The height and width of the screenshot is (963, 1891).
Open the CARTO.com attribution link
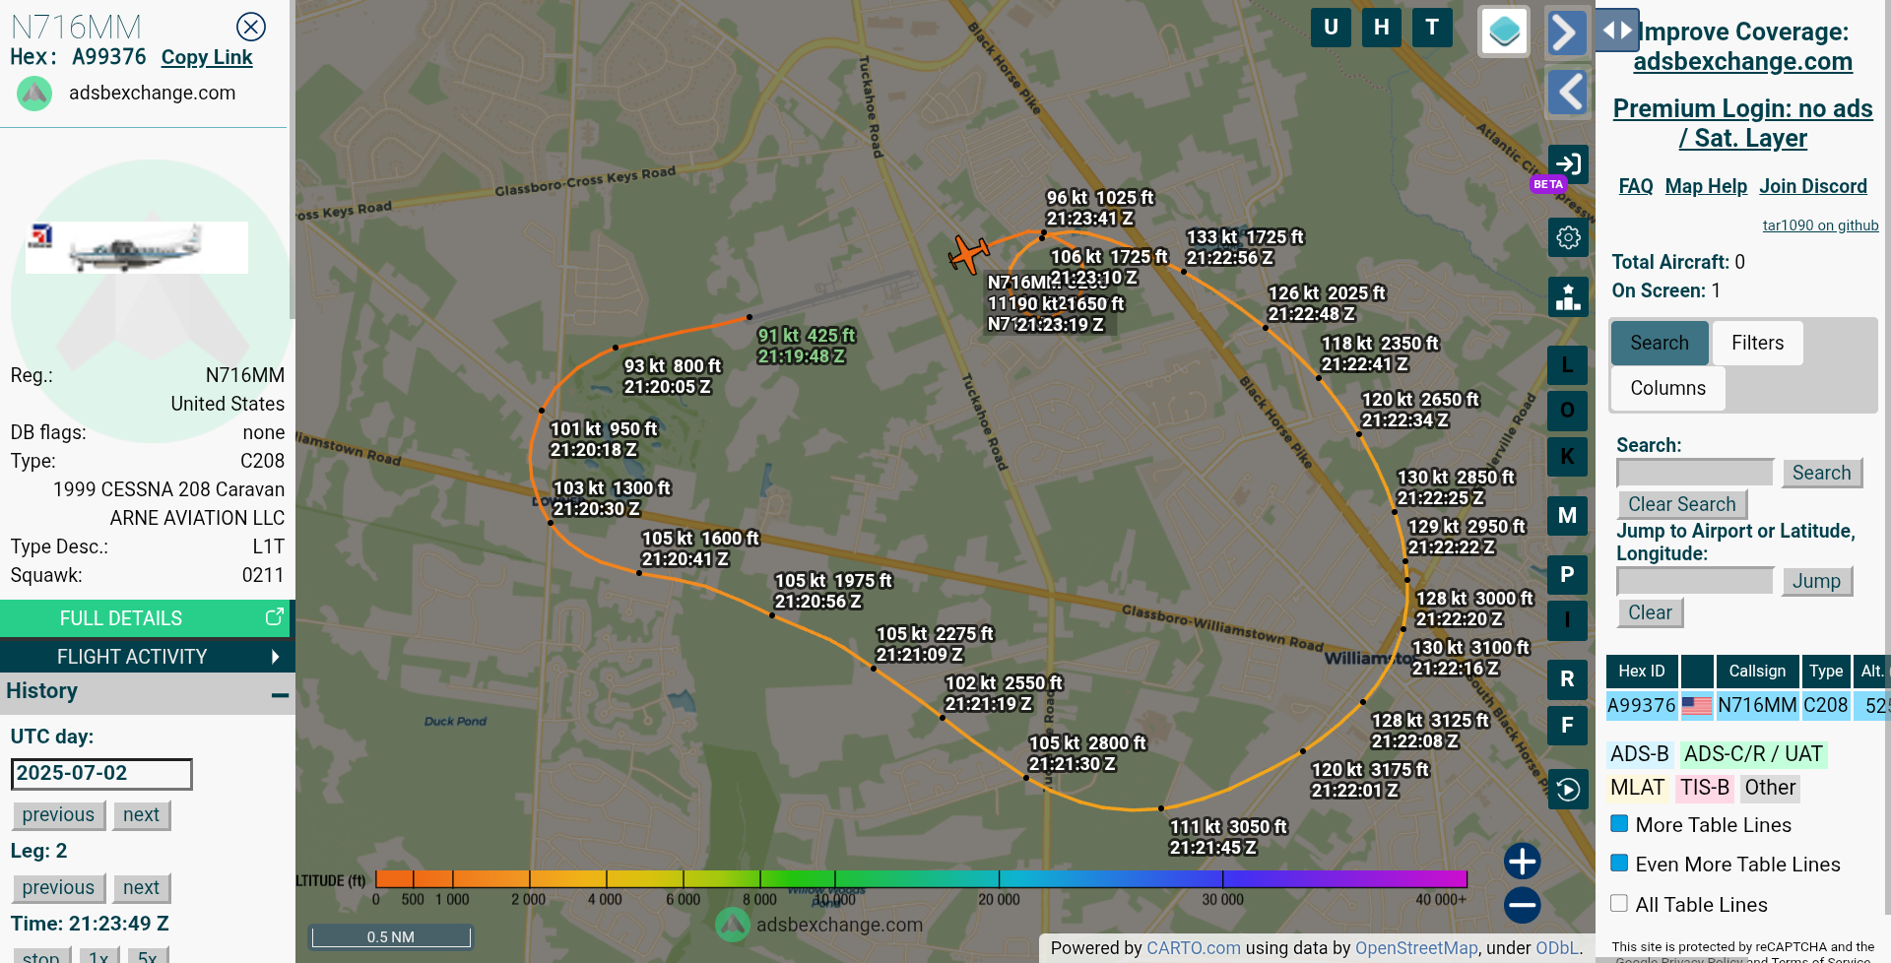pyautogui.click(x=1194, y=948)
